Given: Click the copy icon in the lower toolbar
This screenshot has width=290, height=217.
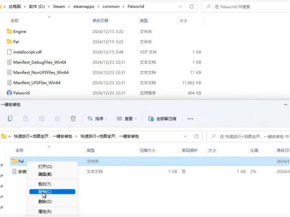Looking at the screenshot, I should (10, 118).
